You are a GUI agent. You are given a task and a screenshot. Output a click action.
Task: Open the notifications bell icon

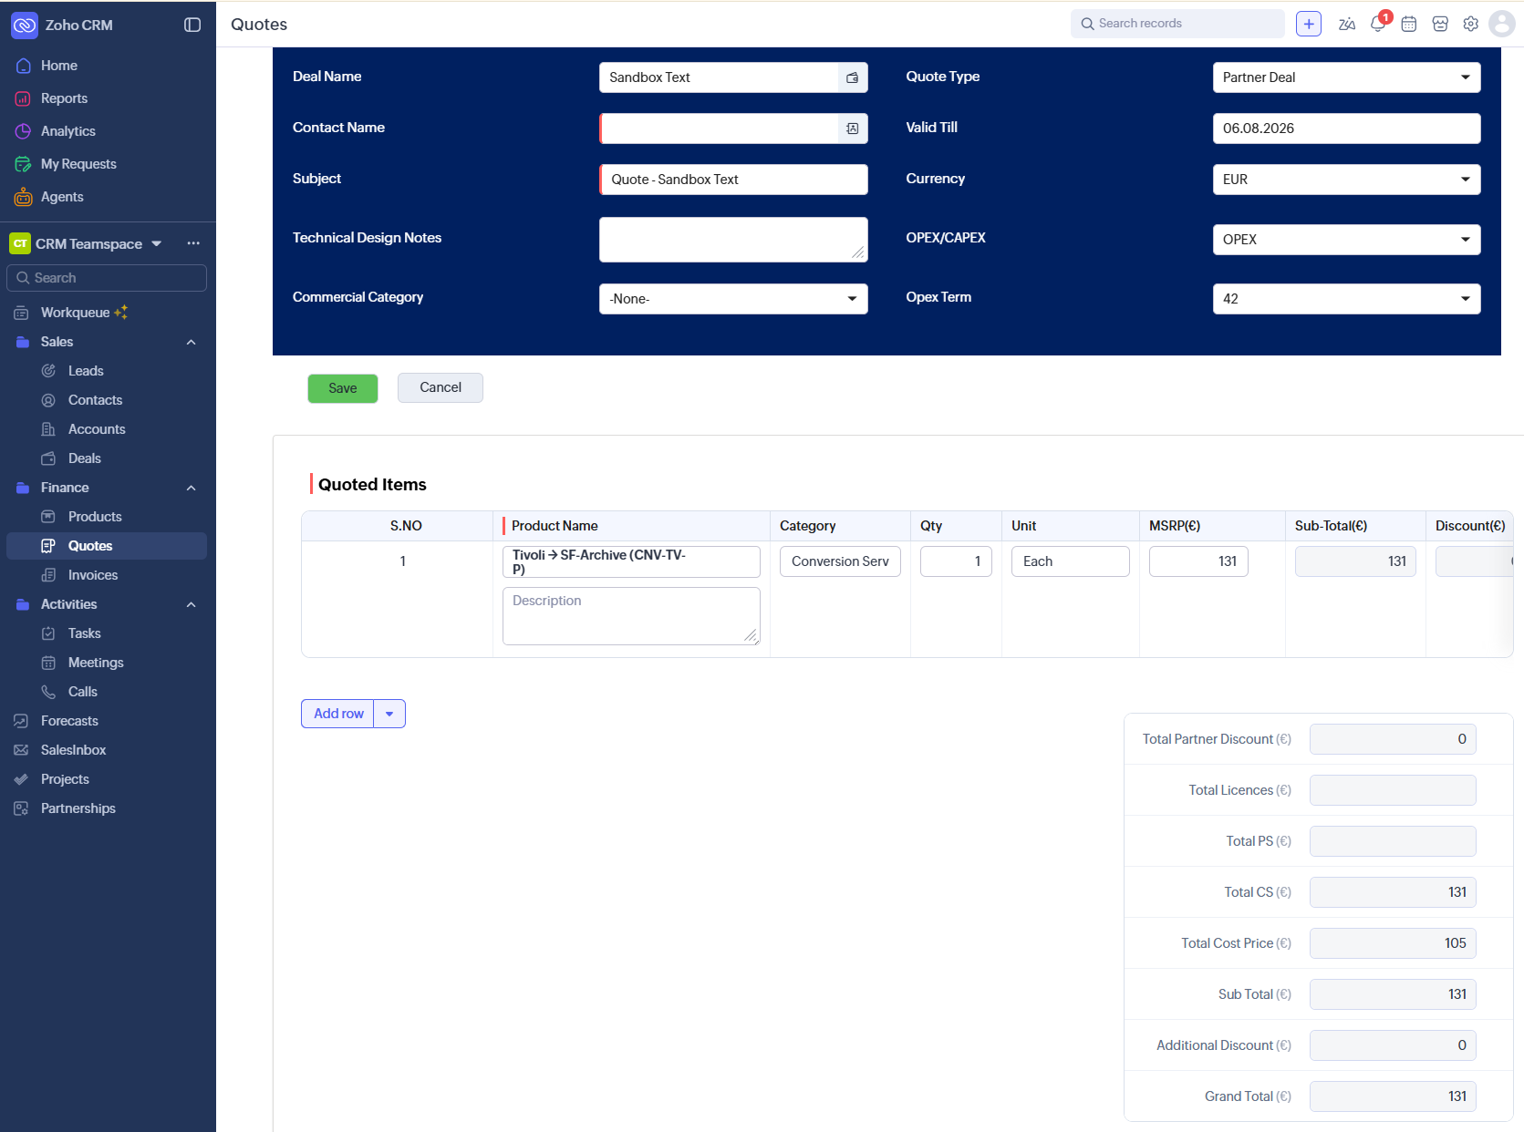coord(1378,25)
